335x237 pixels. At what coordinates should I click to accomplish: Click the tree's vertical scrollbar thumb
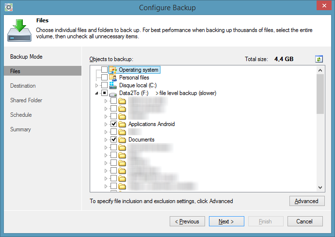(320, 94)
